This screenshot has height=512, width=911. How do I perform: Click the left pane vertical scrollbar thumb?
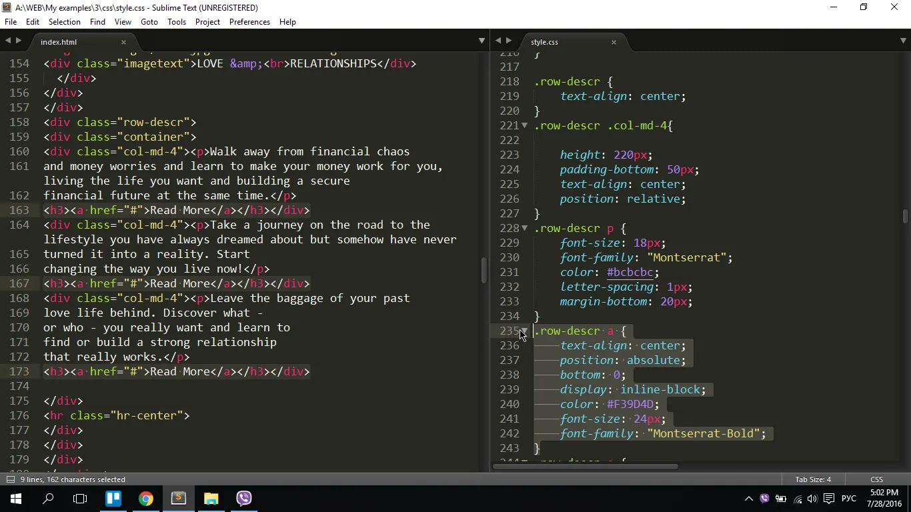[x=485, y=270]
